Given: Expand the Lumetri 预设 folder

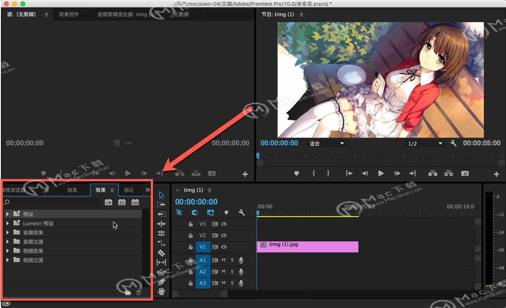Looking at the screenshot, I should (7, 223).
